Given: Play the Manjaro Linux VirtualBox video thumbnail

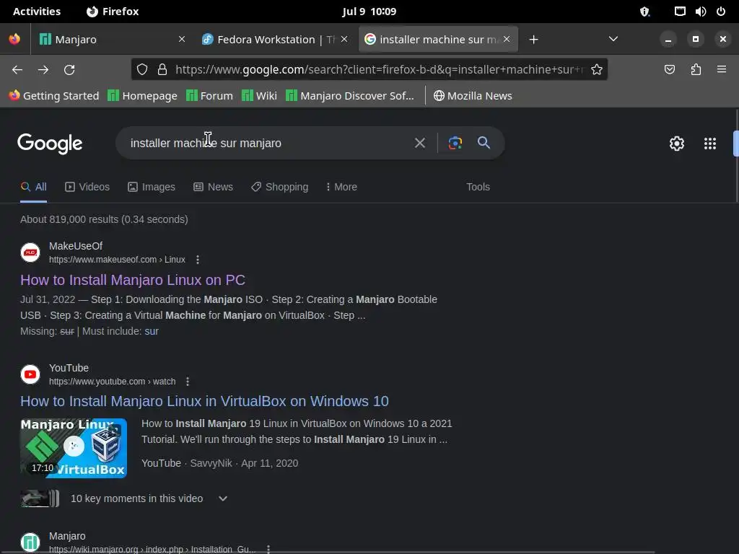Looking at the screenshot, I should coord(74,448).
